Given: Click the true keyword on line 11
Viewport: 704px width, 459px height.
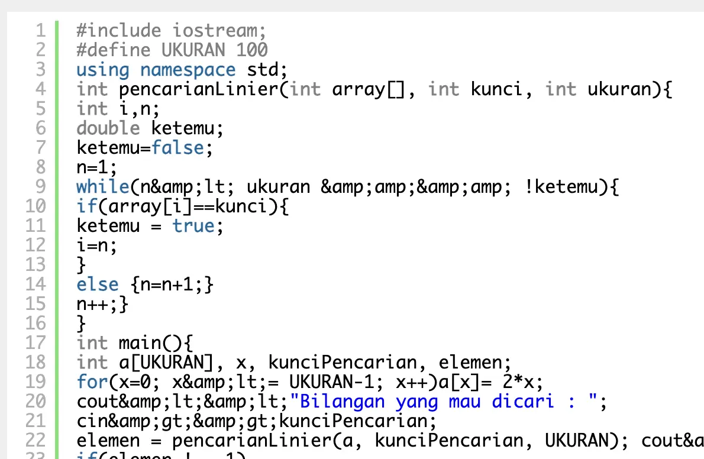Looking at the screenshot, I should pyautogui.click(x=193, y=226).
